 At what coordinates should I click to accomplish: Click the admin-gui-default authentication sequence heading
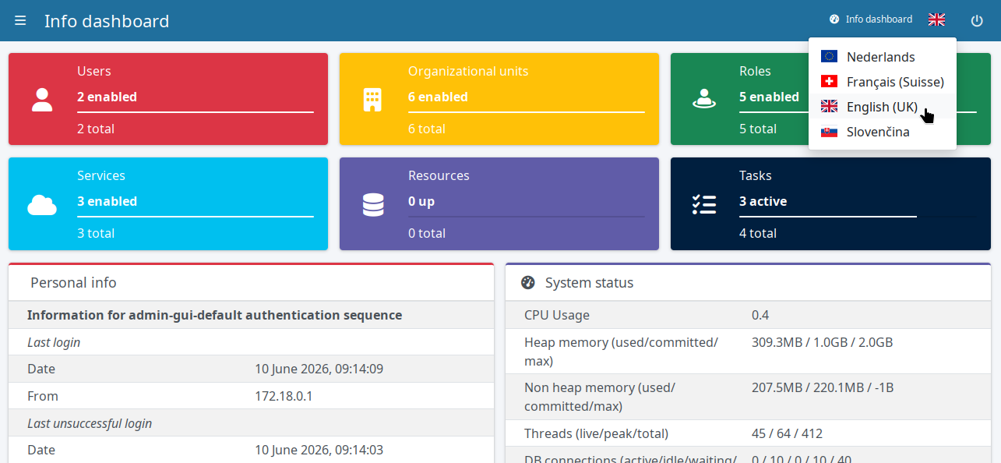214,315
